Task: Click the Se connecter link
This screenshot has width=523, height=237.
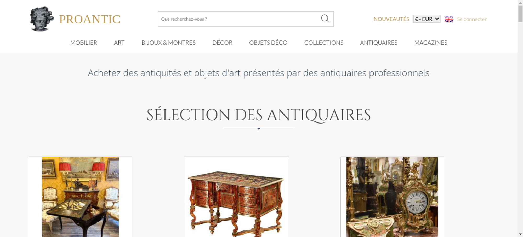Action: tap(472, 19)
